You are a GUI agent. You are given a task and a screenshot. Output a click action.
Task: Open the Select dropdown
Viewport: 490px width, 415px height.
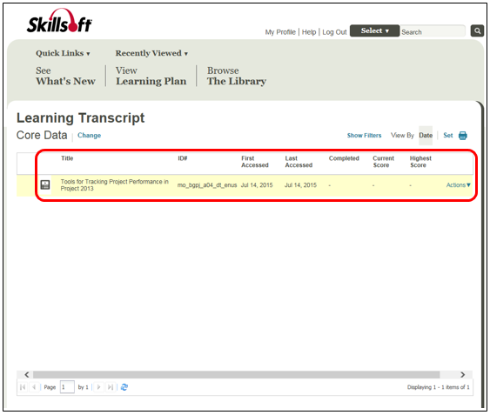click(374, 31)
